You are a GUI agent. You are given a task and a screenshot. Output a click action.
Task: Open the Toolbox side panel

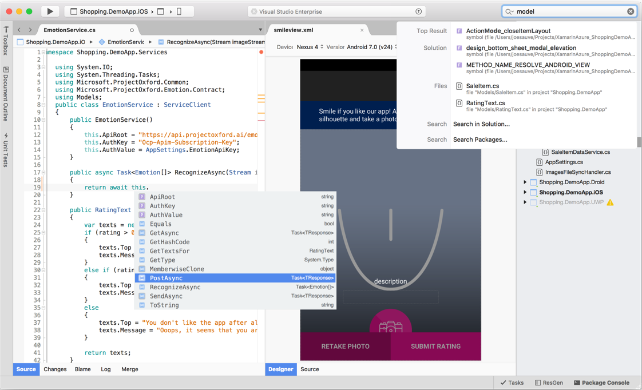coord(6,40)
